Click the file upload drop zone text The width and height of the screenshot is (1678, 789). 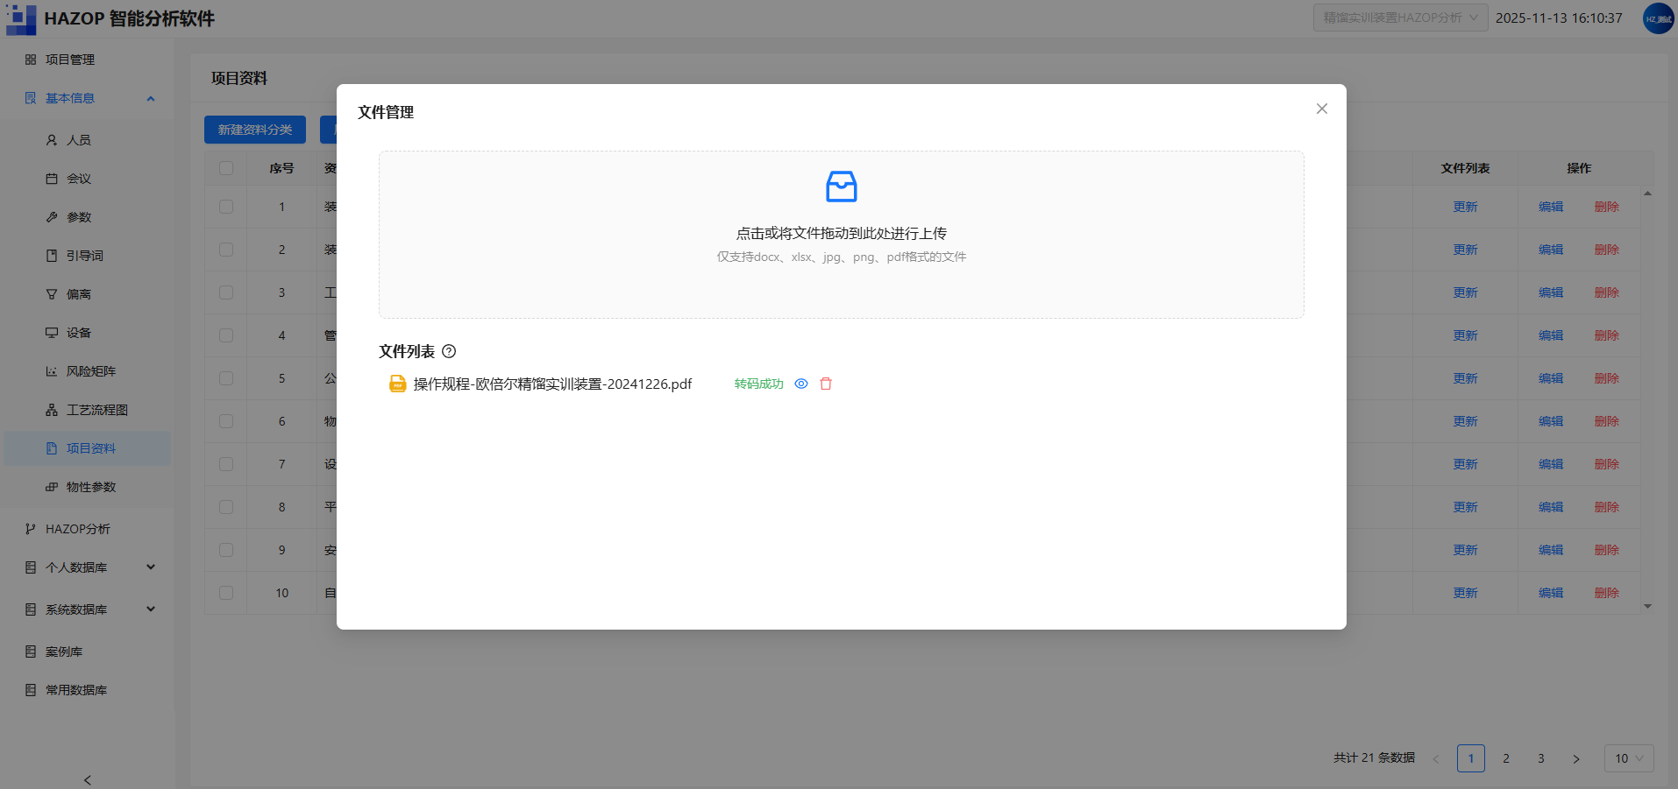coord(842,233)
